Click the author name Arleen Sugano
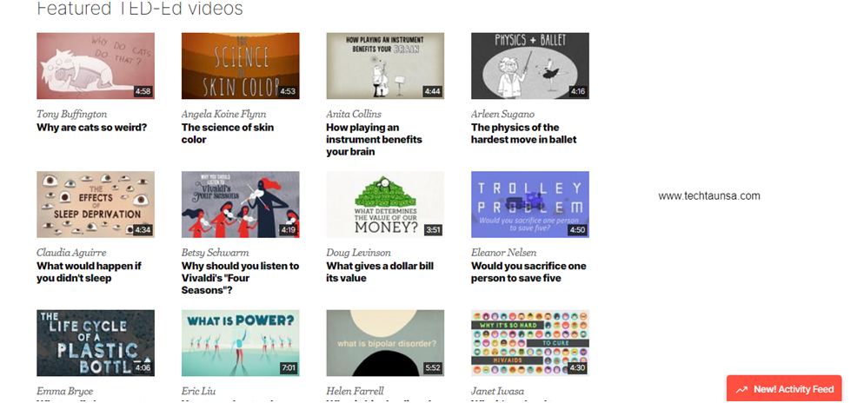This screenshot has height=403, width=851. coord(503,115)
